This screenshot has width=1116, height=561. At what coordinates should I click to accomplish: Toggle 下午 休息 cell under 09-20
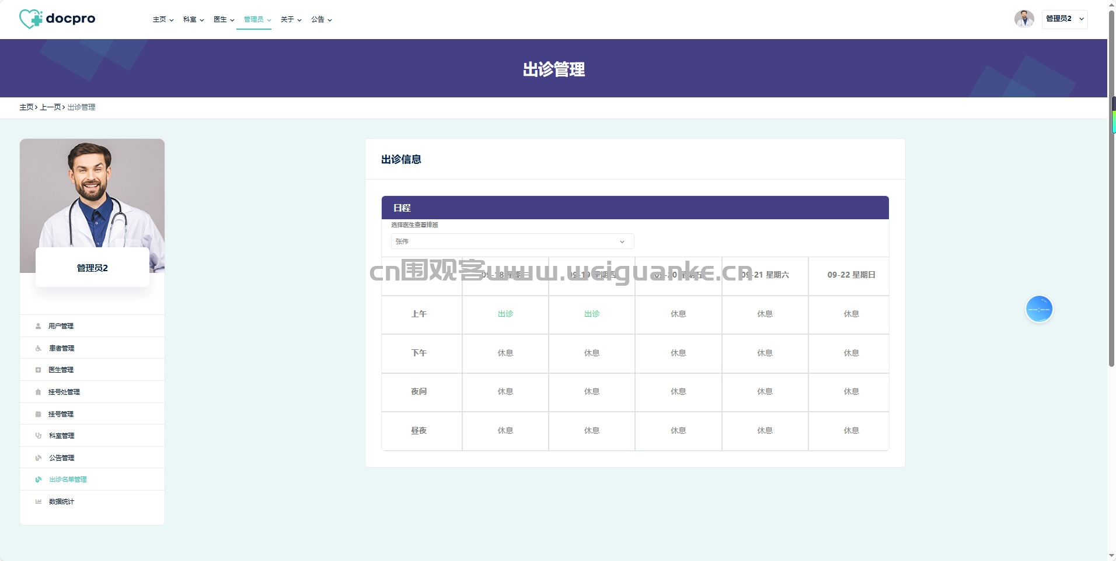pyautogui.click(x=678, y=353)
